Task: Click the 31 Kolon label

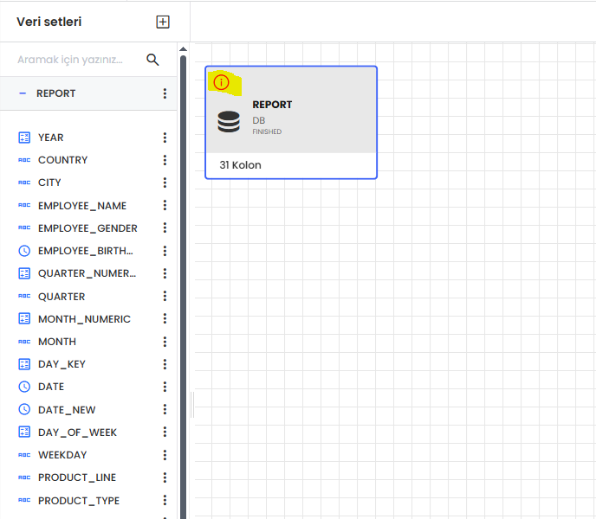Action: click(240, 164)
